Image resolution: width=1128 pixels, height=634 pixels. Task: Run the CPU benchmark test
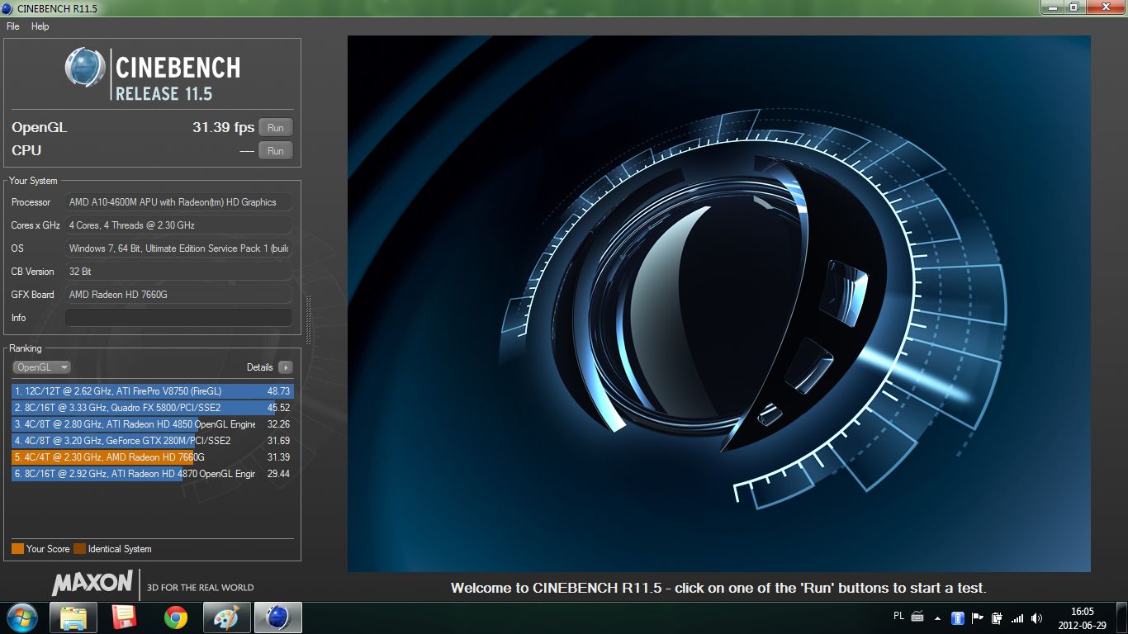[276, 151]
